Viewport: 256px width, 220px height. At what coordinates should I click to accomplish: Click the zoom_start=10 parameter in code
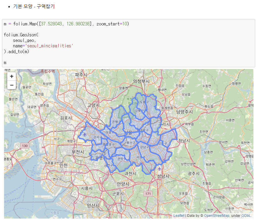click(x=112, y=24)
